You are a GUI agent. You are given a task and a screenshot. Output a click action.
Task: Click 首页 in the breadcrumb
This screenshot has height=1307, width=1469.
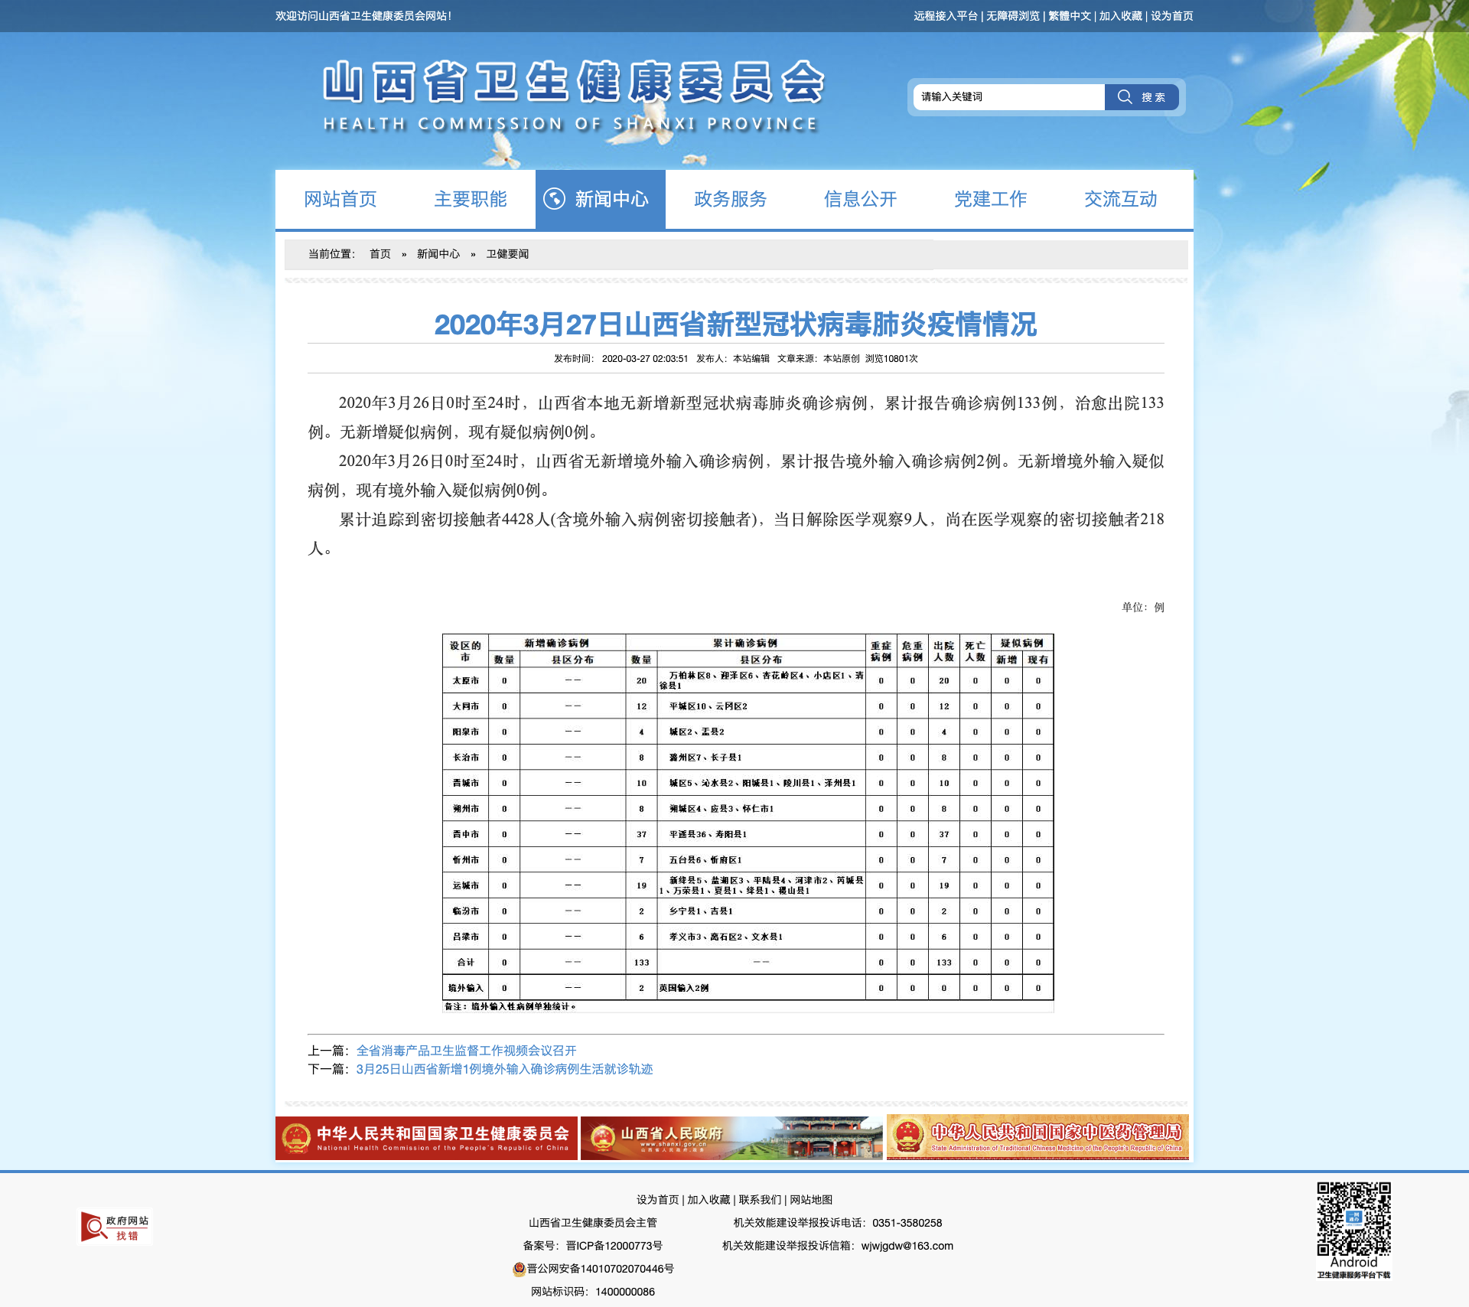pyautogui.click(x=380, y=254)
